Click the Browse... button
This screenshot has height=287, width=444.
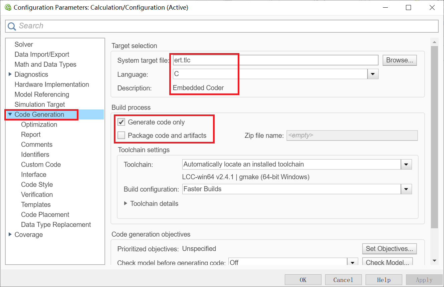point(400,60)
